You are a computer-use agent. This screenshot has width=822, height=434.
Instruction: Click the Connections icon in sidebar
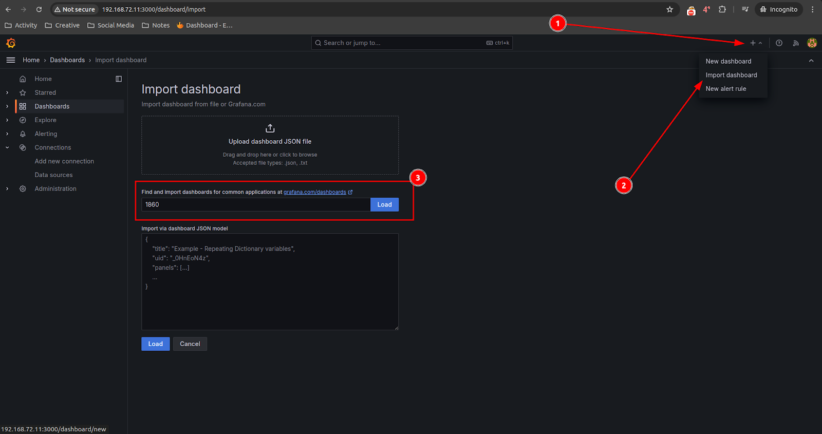tap(23, 147)
